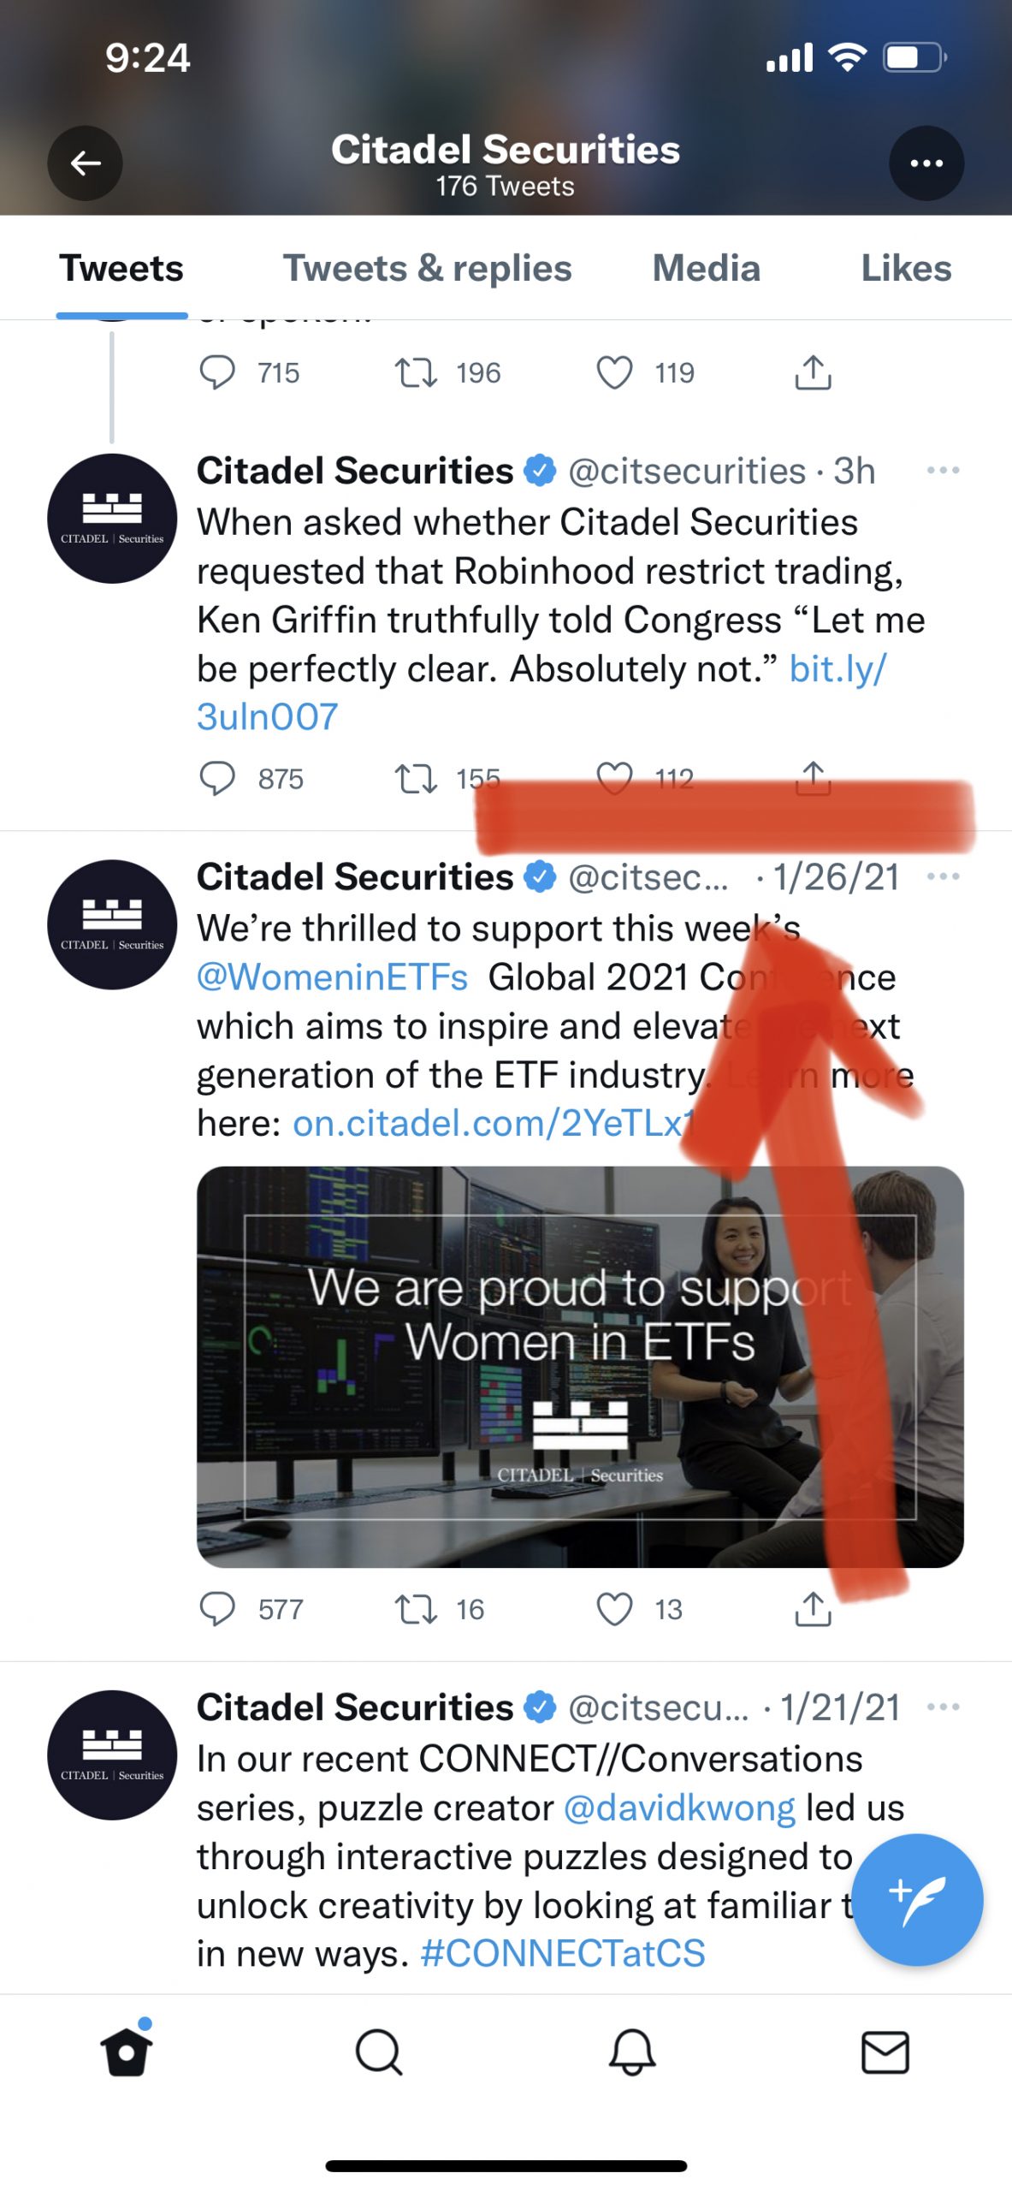Image resolution: width=1012 pixels, height=2191 pixels.
Task: Open the Search tab
Action: (378, 2052)
